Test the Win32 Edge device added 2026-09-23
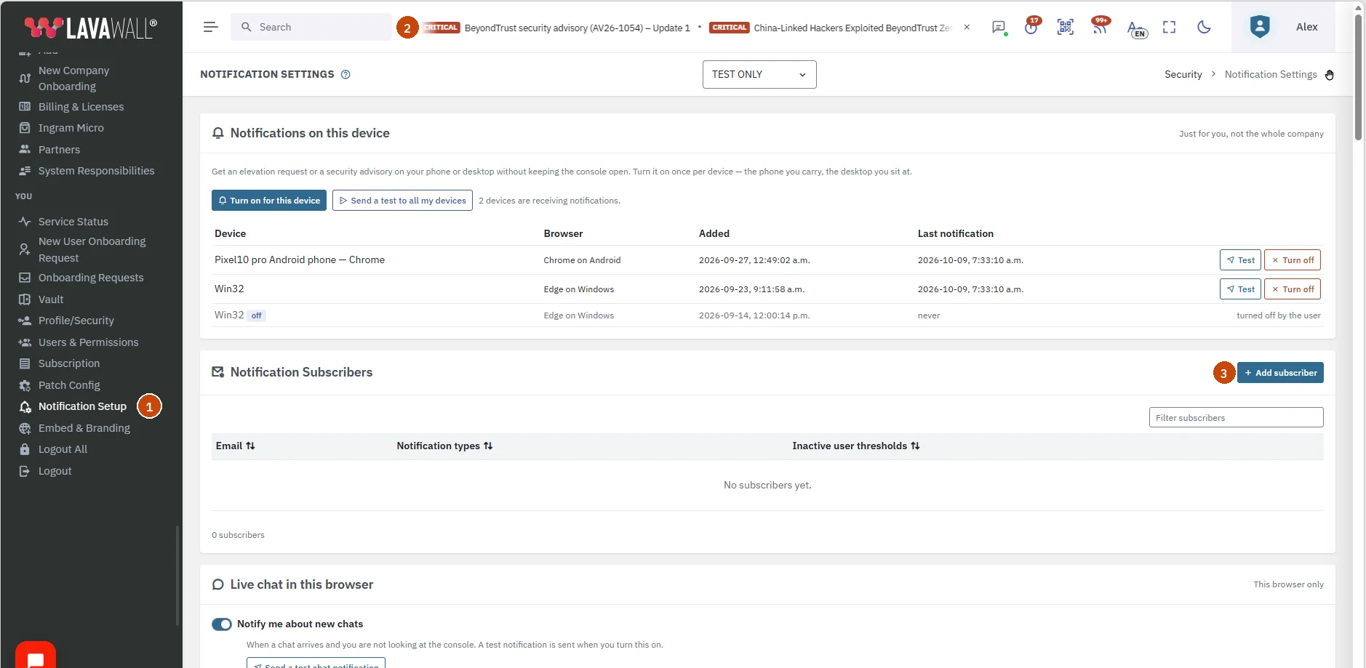1366x668 pixels. pos(1240,289)
